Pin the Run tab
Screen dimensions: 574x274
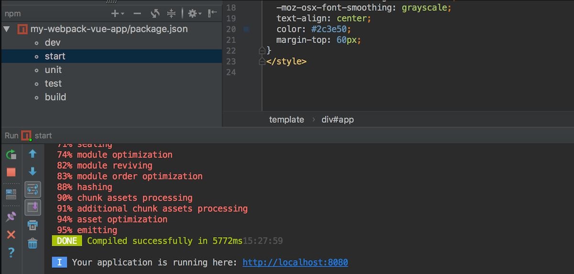pyautogui.click(x=11, y=217)
